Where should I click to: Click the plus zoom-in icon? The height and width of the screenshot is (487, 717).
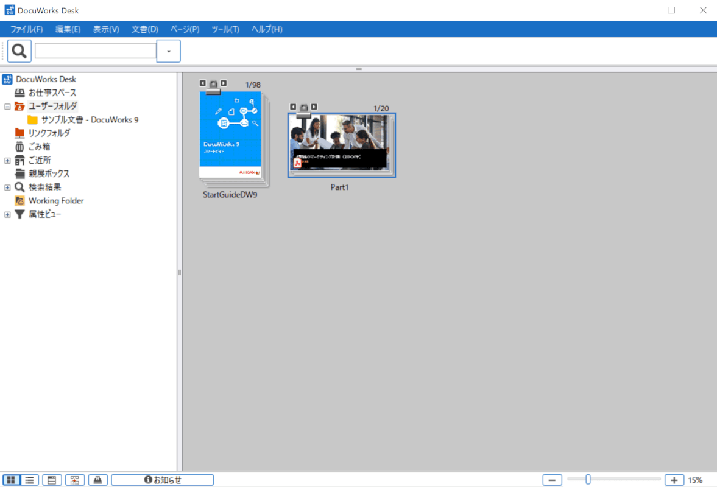point(674,480)
